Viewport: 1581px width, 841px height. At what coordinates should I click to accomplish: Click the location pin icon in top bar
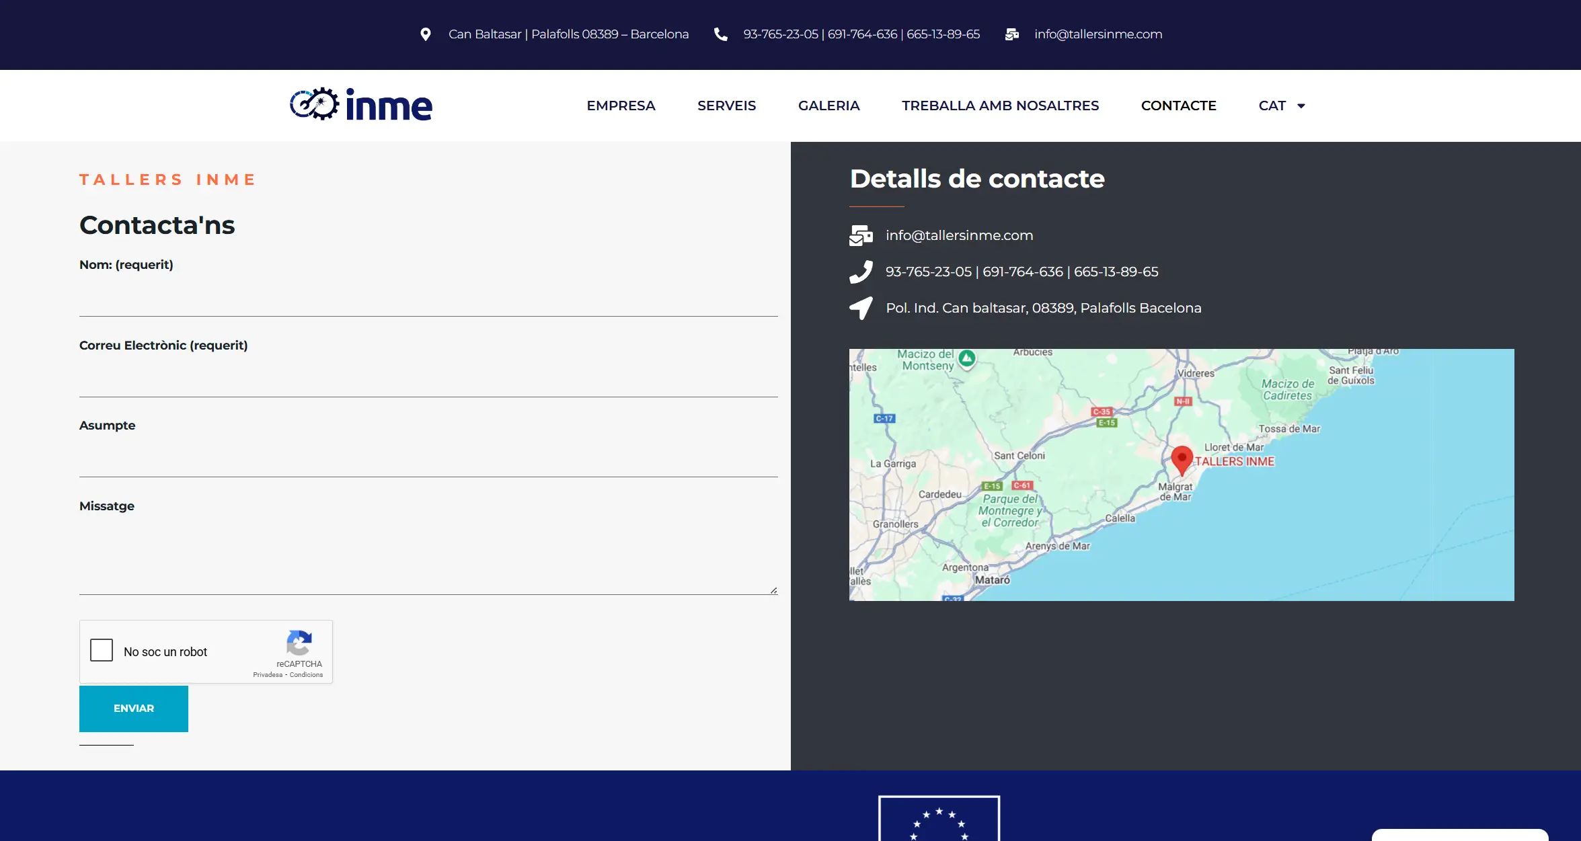point(425,34)
